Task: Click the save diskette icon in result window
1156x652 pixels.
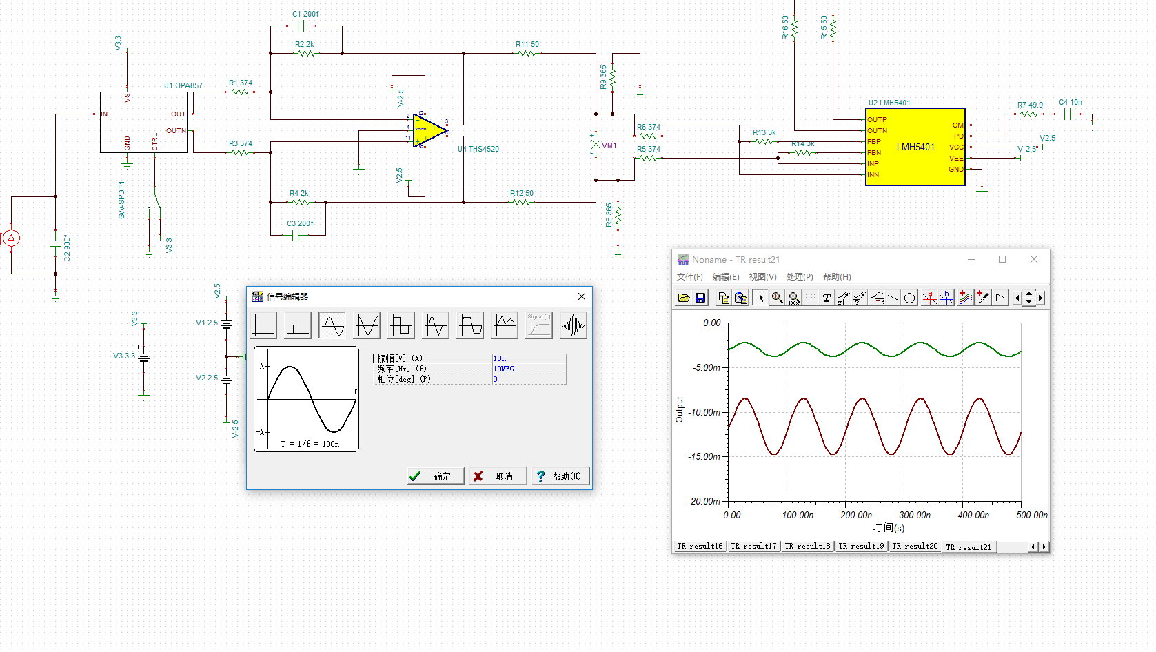Action: (700, 298)
